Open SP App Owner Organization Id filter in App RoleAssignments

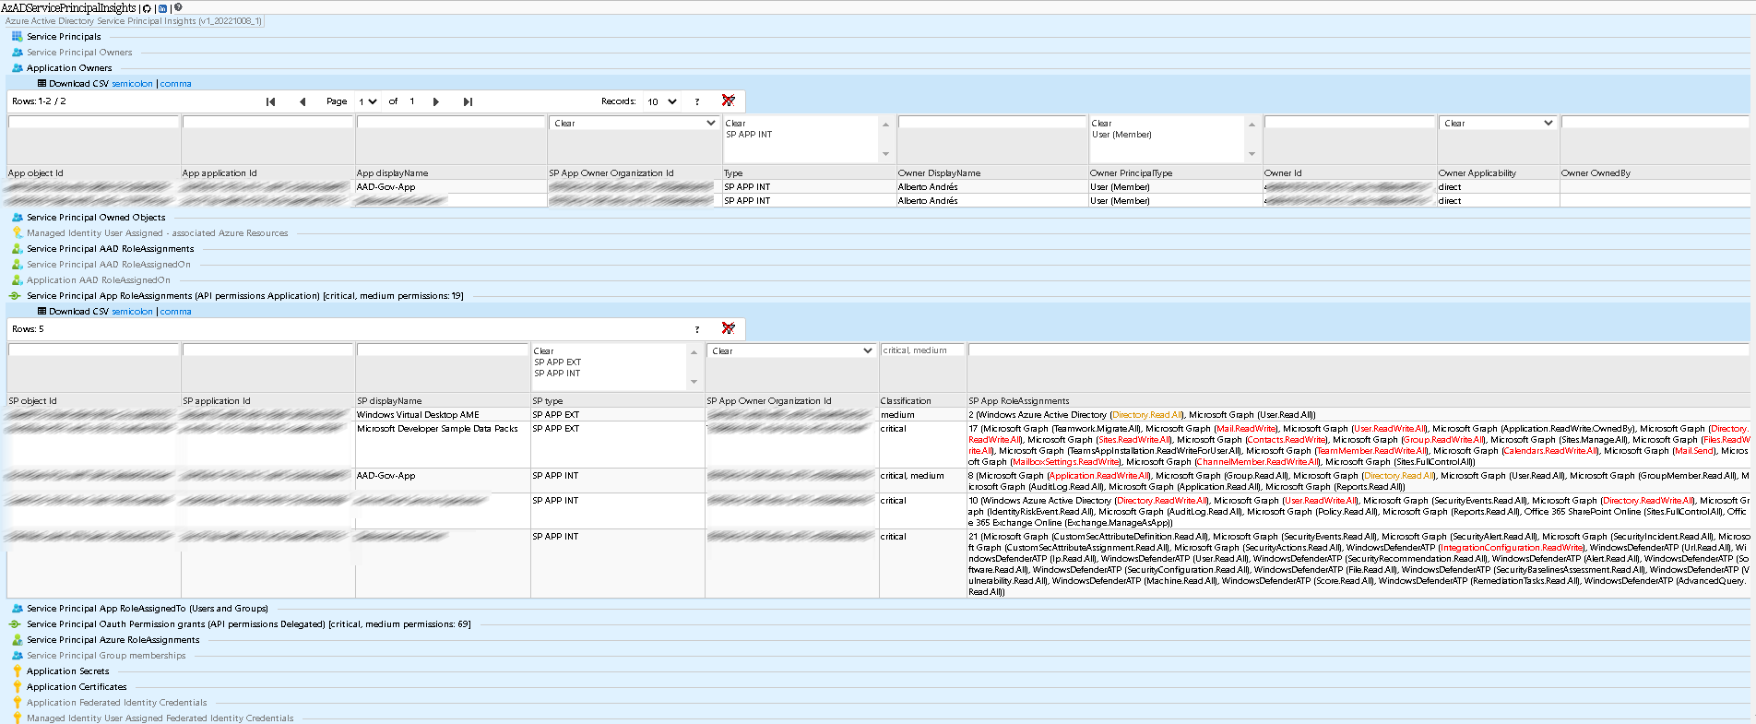coord(791,350)
